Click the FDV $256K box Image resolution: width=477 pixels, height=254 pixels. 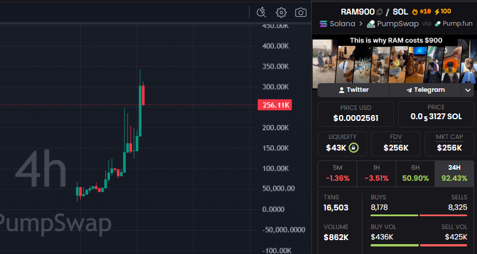click(396, 144)
